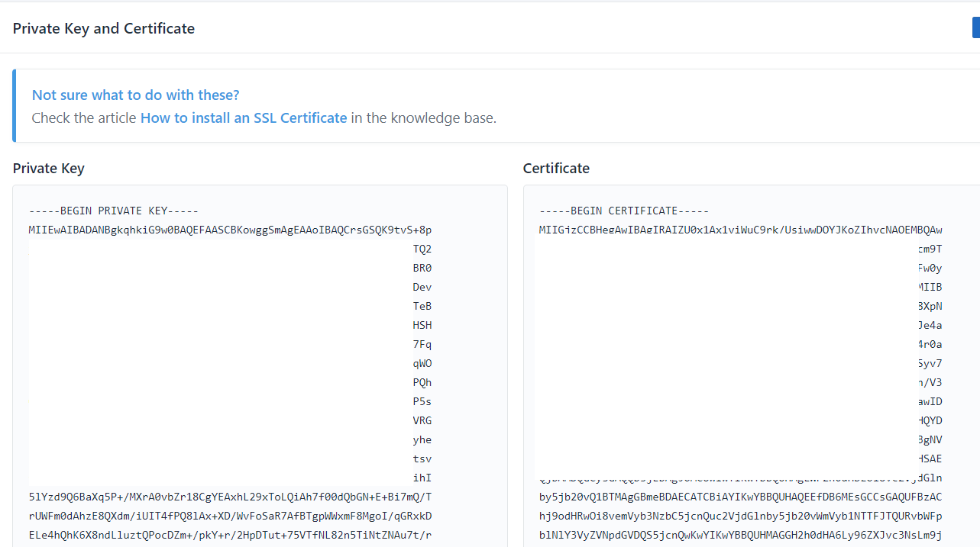Click the blue accent bar of the info box
The width and height of the screenshot is (980, 547).
[14, 106]
